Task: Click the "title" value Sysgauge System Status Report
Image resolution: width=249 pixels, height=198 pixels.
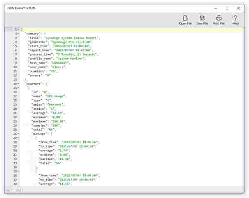Action: (71, 38)
